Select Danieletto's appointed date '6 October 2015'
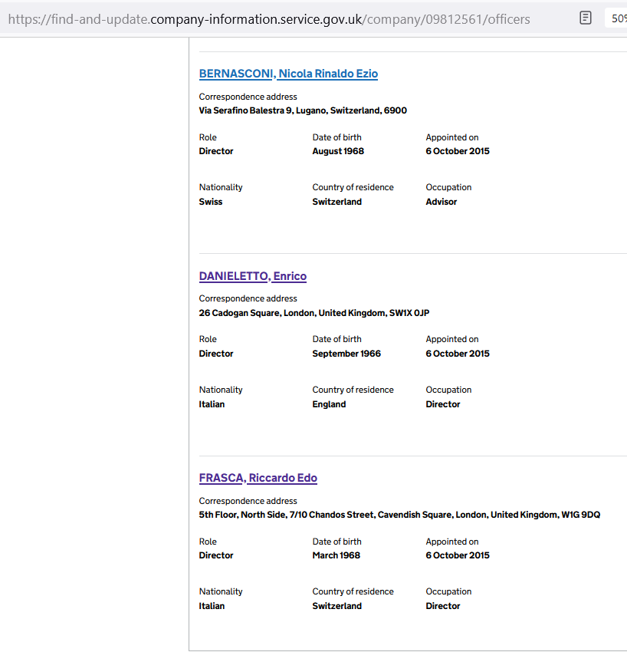Viewport: 627px width, 652px height. pyautogui.click(x=458, y=354)
